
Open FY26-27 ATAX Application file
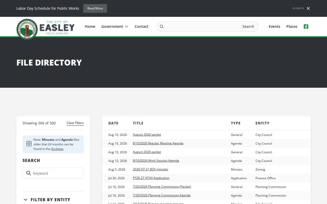pyautogui.click(x=151, y=178)
